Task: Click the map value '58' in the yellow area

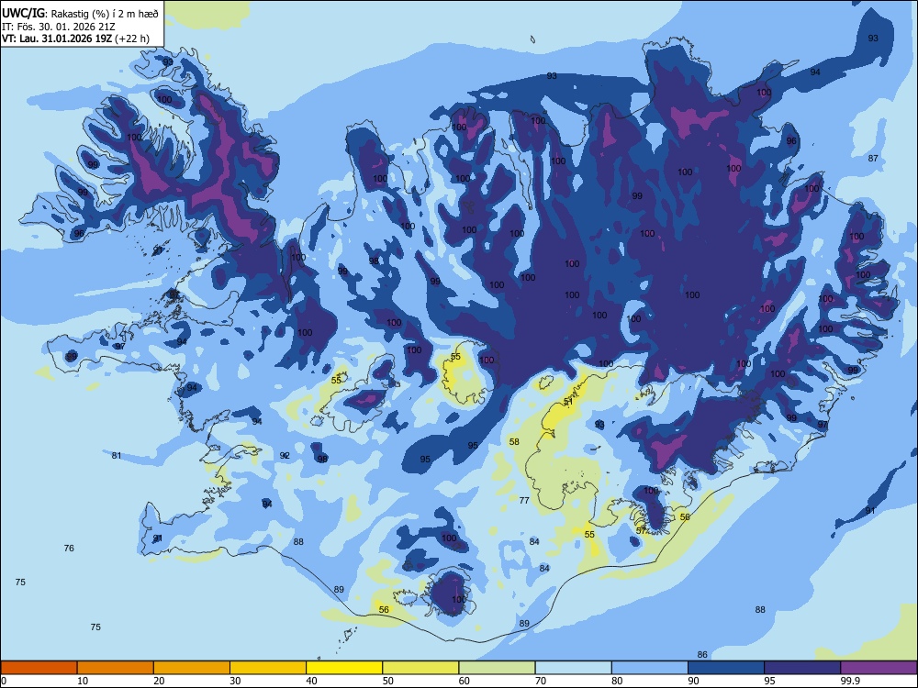Action: coord(514,442)
